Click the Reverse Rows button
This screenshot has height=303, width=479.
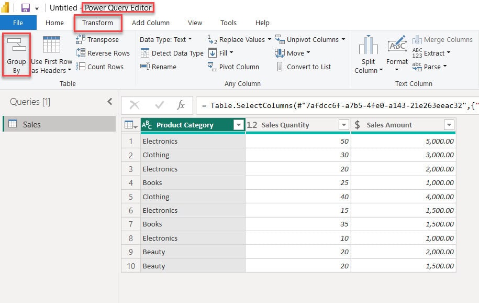tap(103, 53)
